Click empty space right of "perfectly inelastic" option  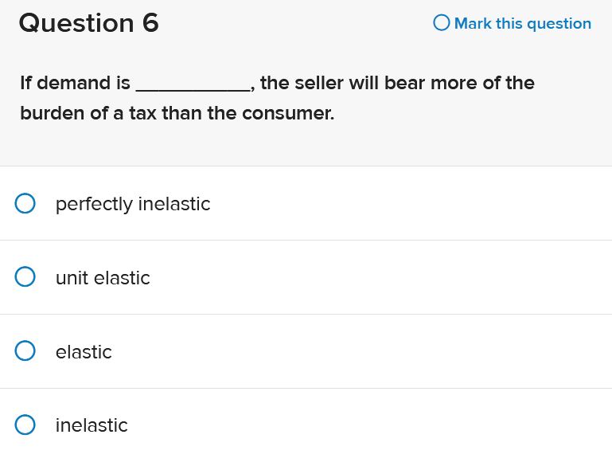click(414, 204)
